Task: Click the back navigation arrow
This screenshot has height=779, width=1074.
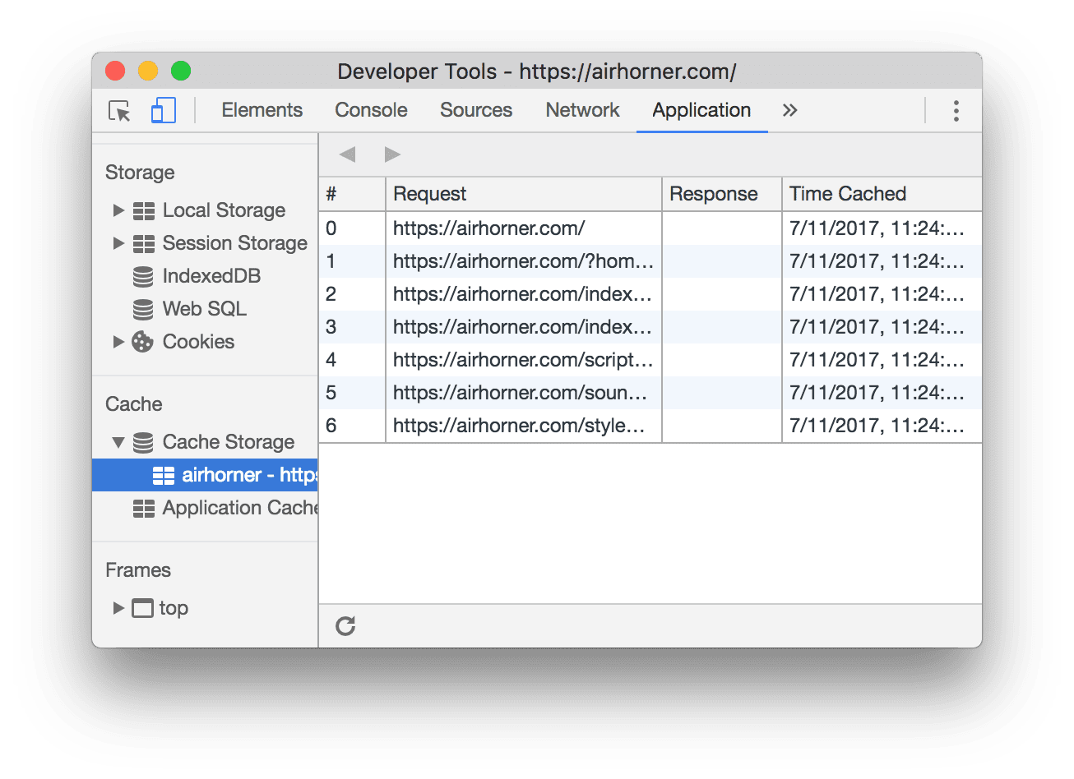Action: tap(347, 154)
